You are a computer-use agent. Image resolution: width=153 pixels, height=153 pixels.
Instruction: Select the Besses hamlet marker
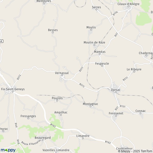coord(53,32)
